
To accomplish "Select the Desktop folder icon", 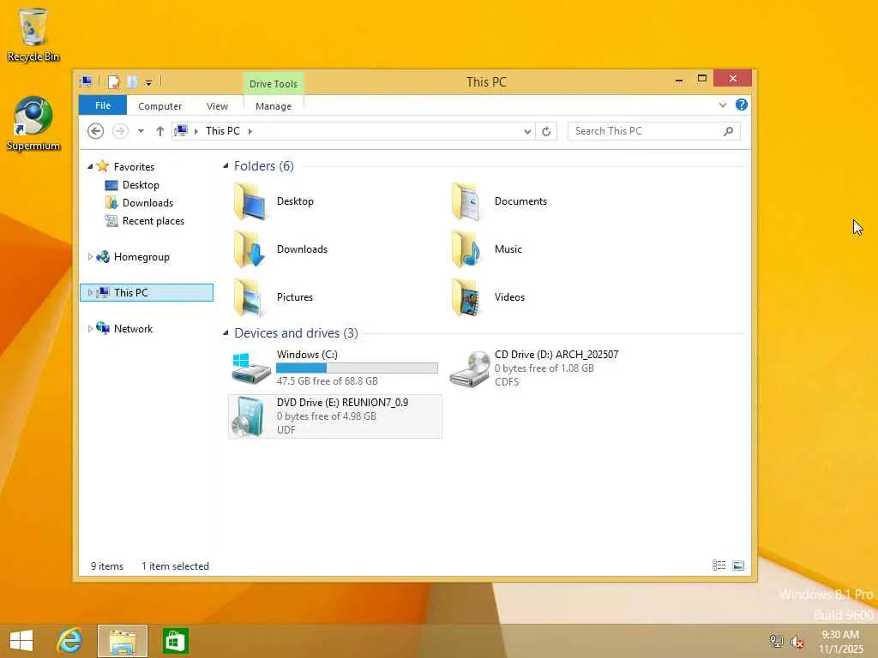I will pos(250,201).
